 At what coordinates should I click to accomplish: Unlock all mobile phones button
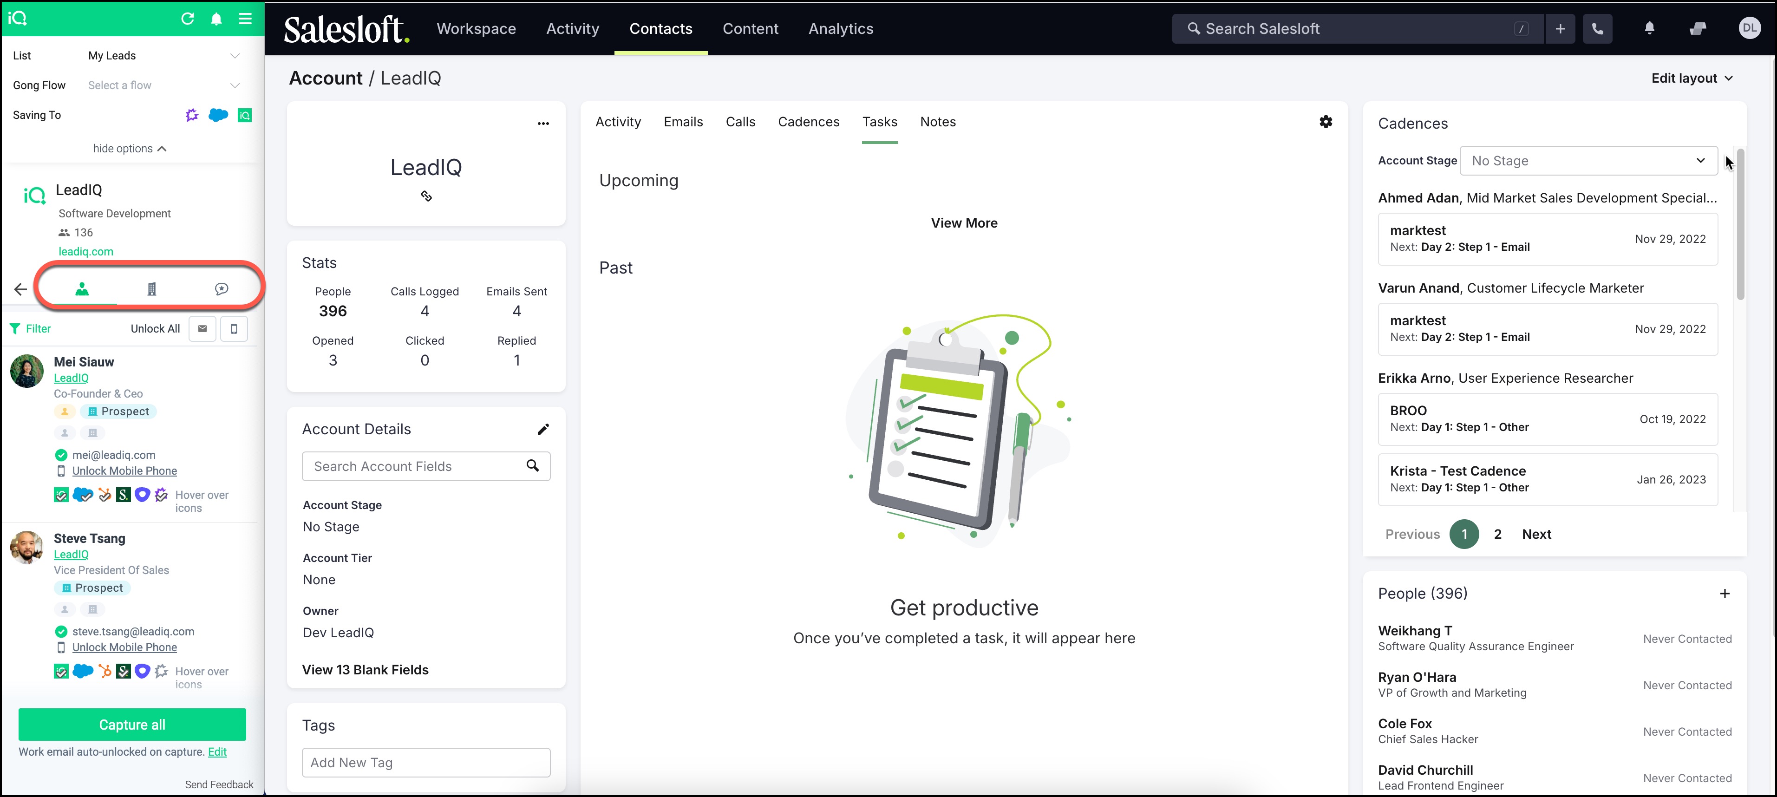[x=234, y=329]
